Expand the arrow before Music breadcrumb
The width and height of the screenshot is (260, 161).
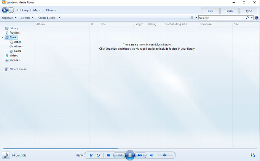[x=31, y=10]
